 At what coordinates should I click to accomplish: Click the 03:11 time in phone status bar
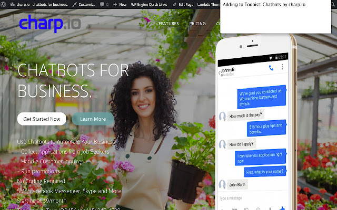[282, 57]
